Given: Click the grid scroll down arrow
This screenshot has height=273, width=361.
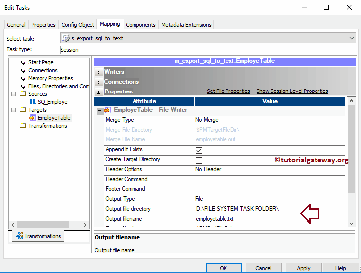Looking at the screenshot, I should (x=351, y=223).
